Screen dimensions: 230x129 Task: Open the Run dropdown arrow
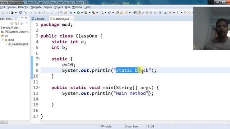[x=82, y=13]
